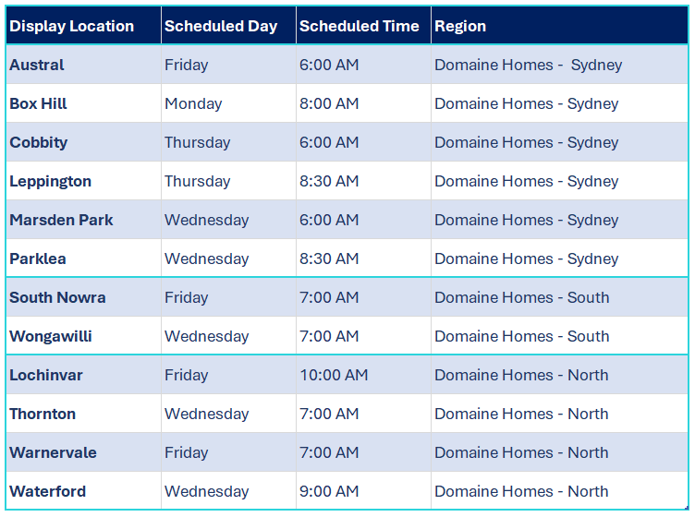
Task: Click the Marsden Park cell
Action: click(x=84, y=220)
